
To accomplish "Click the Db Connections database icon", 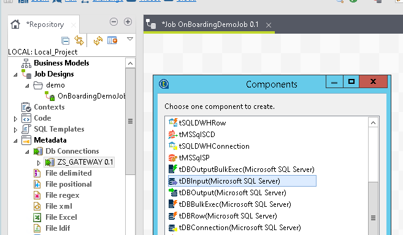I will click(x=38, y=151).
